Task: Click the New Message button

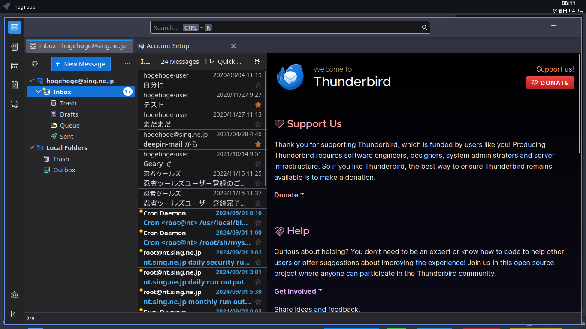Action: click(81, 64)
